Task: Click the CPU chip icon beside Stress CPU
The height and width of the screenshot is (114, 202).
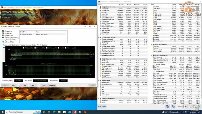Action: [3, 31]
